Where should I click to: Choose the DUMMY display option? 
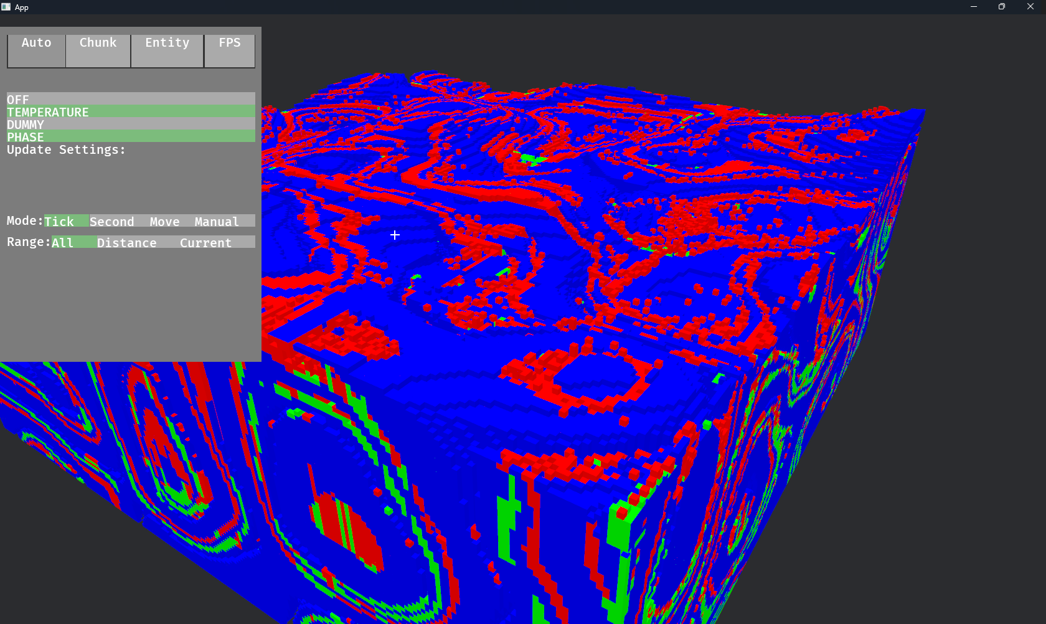[131, 123]
